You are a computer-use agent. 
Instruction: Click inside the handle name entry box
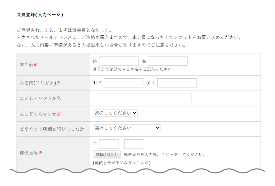pyautogui.click(x=142, y=98)
